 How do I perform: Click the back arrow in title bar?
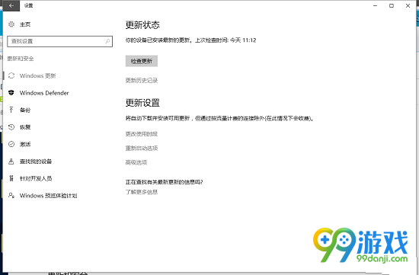(x=11, y=5)
